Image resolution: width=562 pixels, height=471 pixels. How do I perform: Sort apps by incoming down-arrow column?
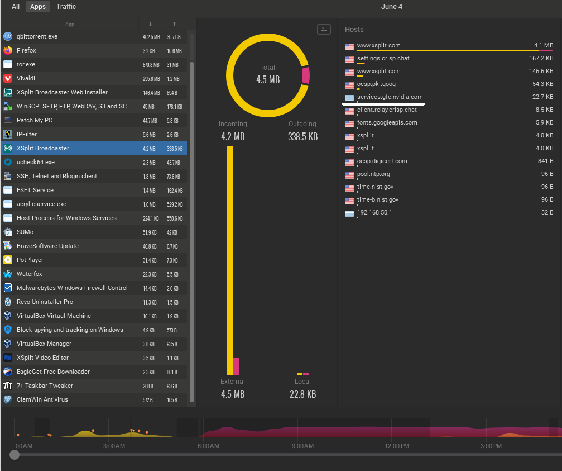(x=150, y=24)
